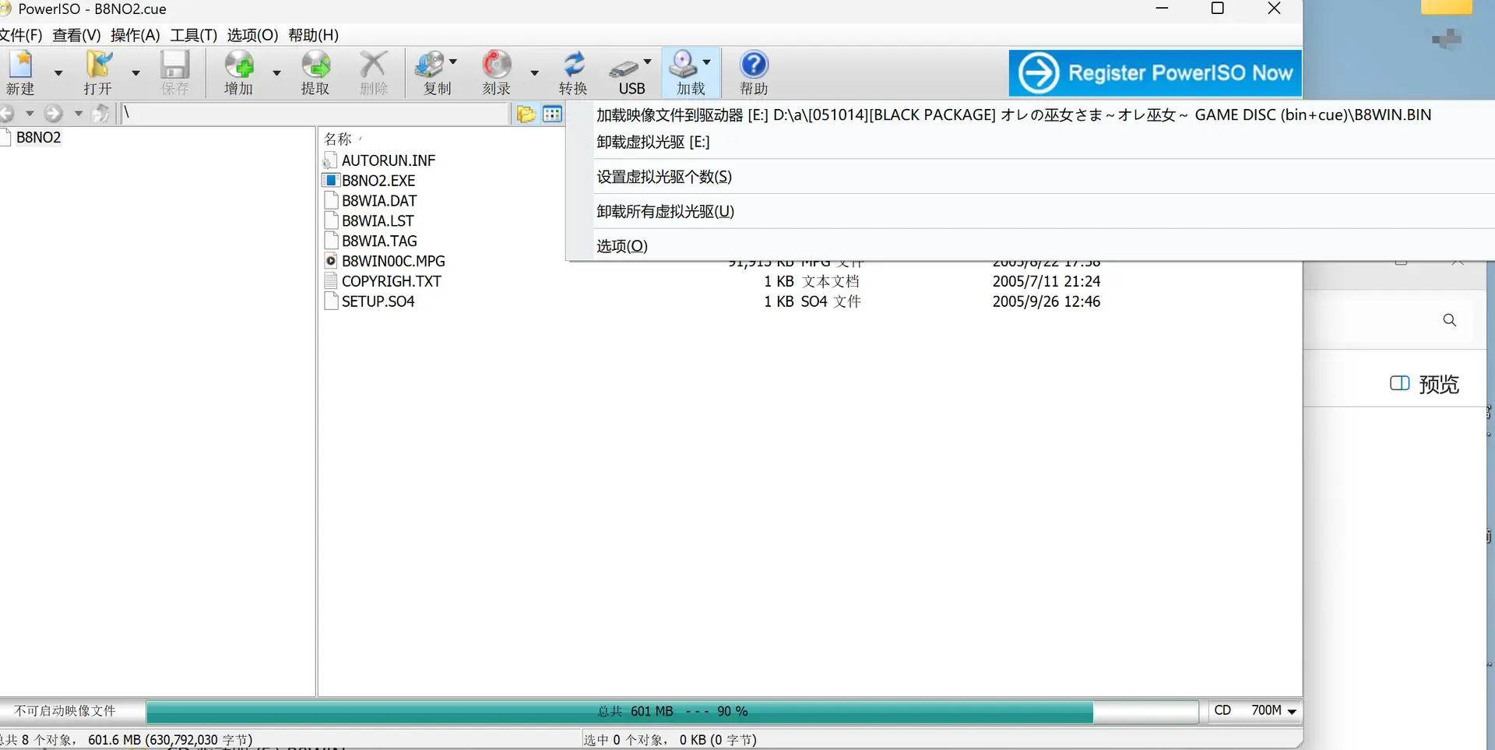The width and height of the screenshot is (1495, 750).
Task: Click the 名称 column header
Action: pos(338,139)
